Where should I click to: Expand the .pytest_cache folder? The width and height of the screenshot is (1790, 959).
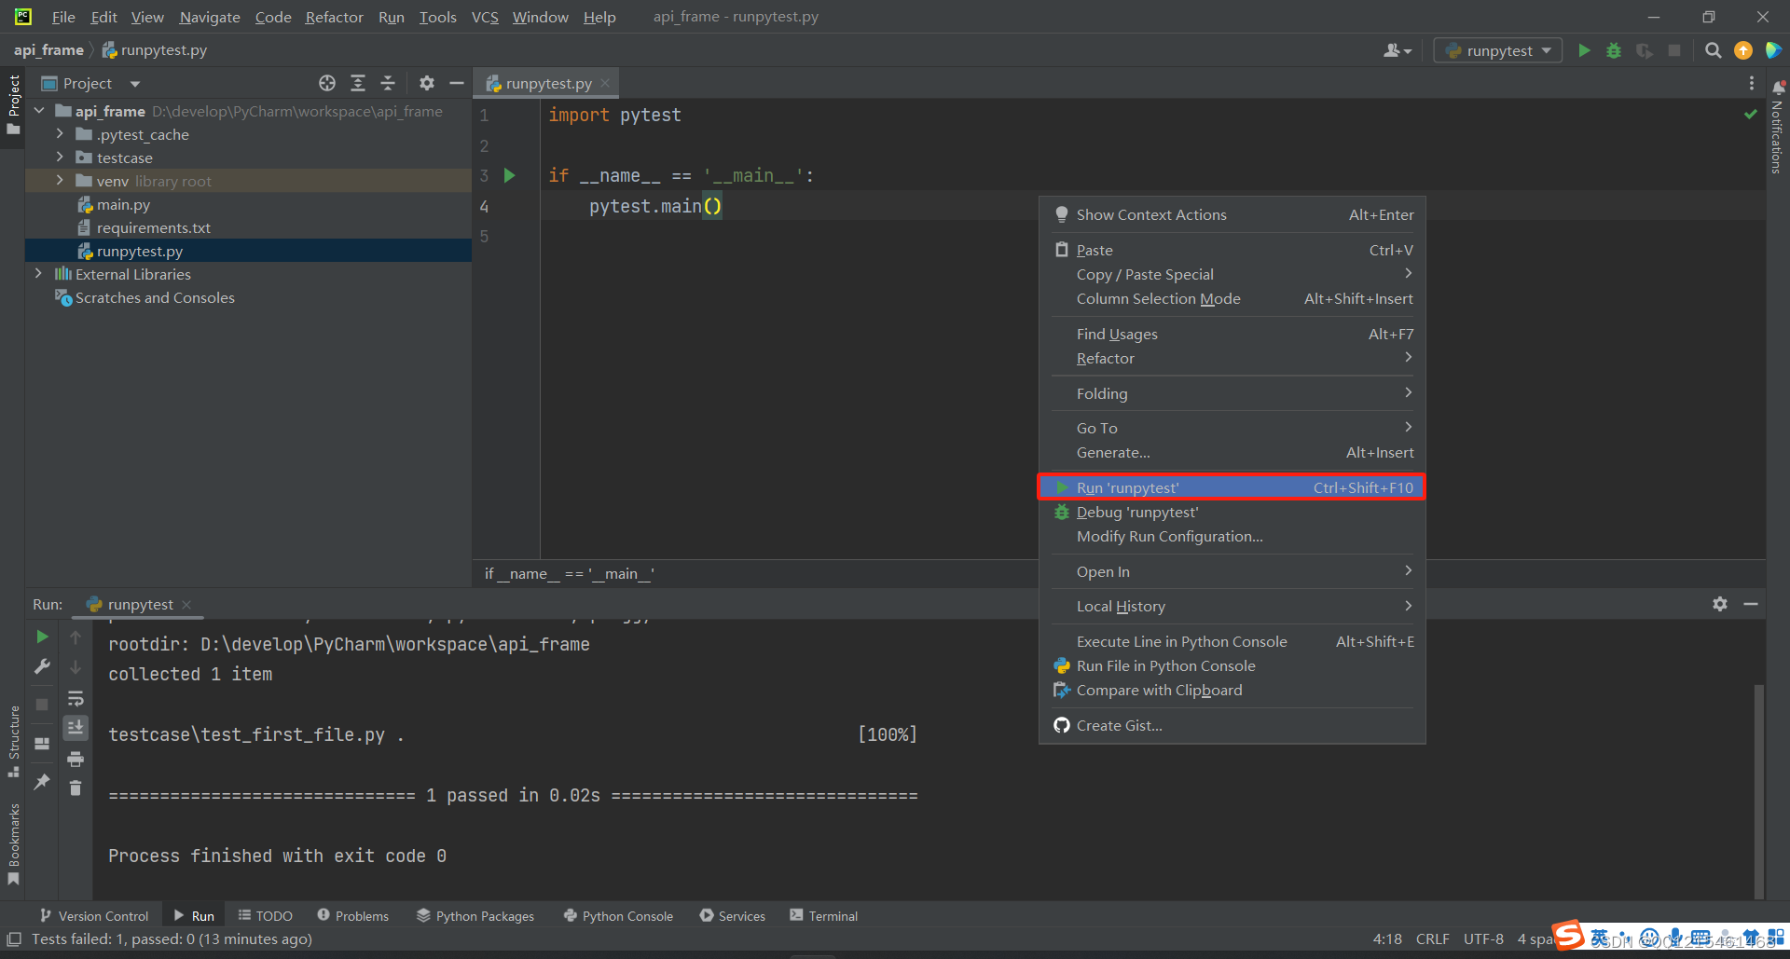click(x=61, y=134)
